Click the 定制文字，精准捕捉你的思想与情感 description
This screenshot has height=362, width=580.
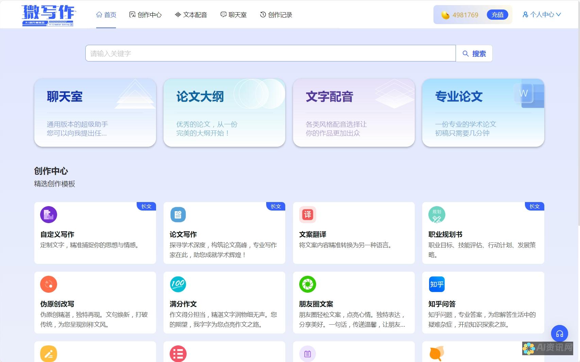tap(90, 245)
